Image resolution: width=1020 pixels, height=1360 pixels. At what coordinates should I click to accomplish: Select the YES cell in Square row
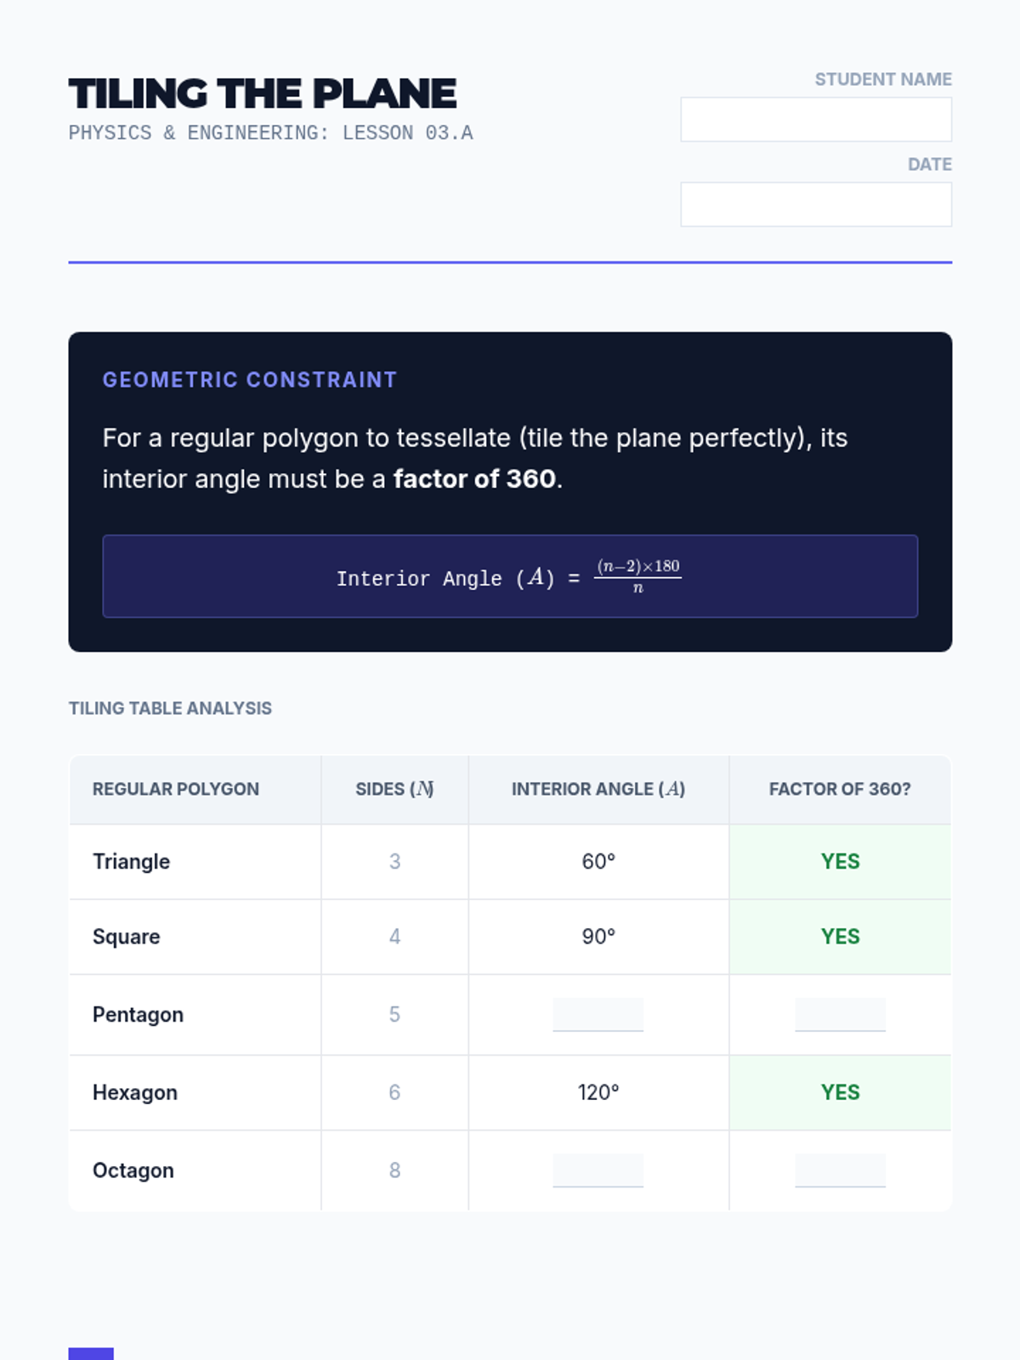pos(840,937)
